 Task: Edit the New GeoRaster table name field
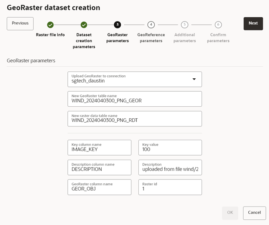point(134,99)
